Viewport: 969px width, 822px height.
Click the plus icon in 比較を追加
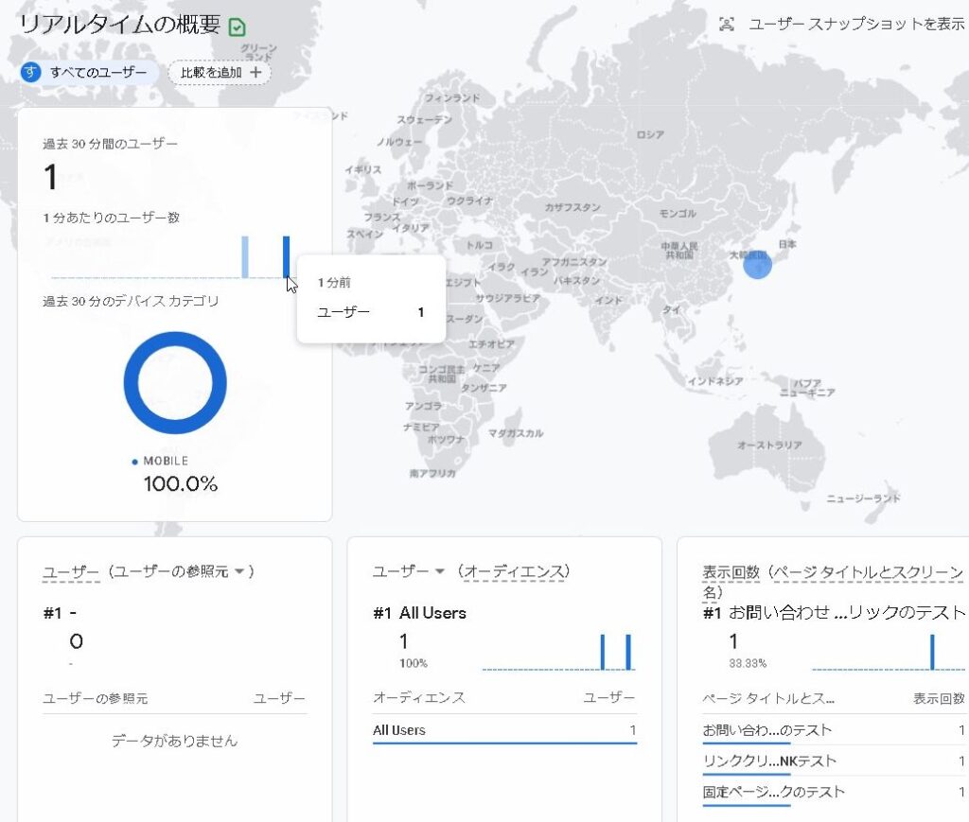click(x=255, y=73)
